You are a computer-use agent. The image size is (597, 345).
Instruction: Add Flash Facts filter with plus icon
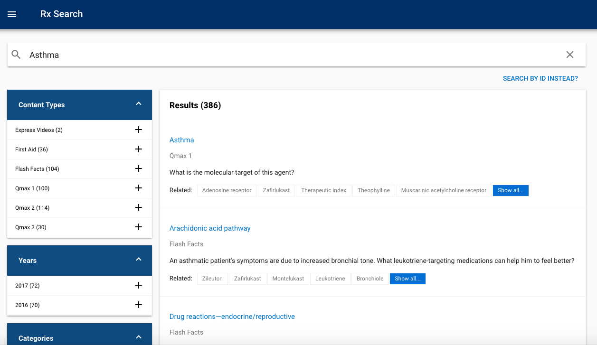click(x=139, y=168)
